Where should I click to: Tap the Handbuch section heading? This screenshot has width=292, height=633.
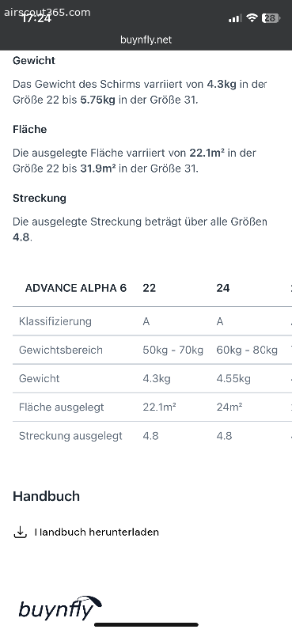[x=47, y=496]
